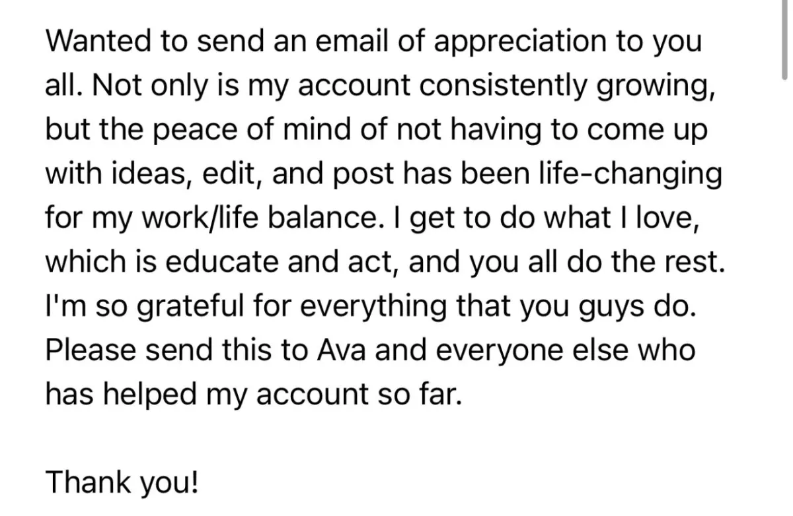The height and width of the screenshot is (516, 793).
Task: Click the "Thank you!" closing line
Action: [x=121, y=483]
